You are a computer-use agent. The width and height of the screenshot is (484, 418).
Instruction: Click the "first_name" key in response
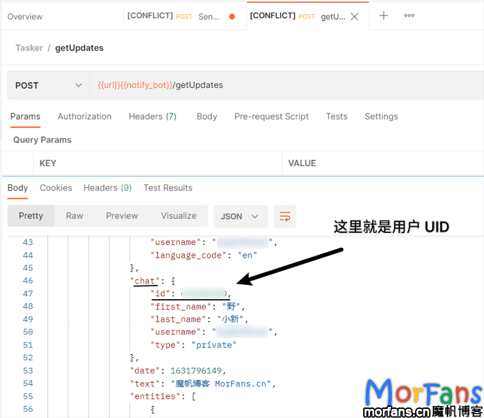[x=181, y=307]
